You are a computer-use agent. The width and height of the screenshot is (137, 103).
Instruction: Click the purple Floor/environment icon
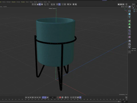tap(130, 34)
